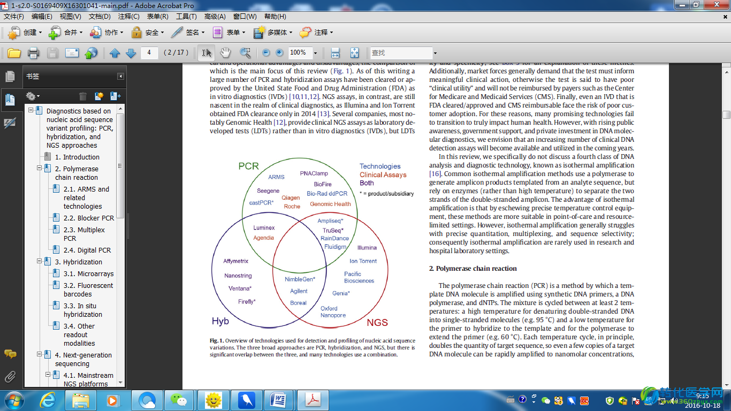Open the 编辑(E) menu
This screenshot has width=731, height=411.
coord(42,17)
